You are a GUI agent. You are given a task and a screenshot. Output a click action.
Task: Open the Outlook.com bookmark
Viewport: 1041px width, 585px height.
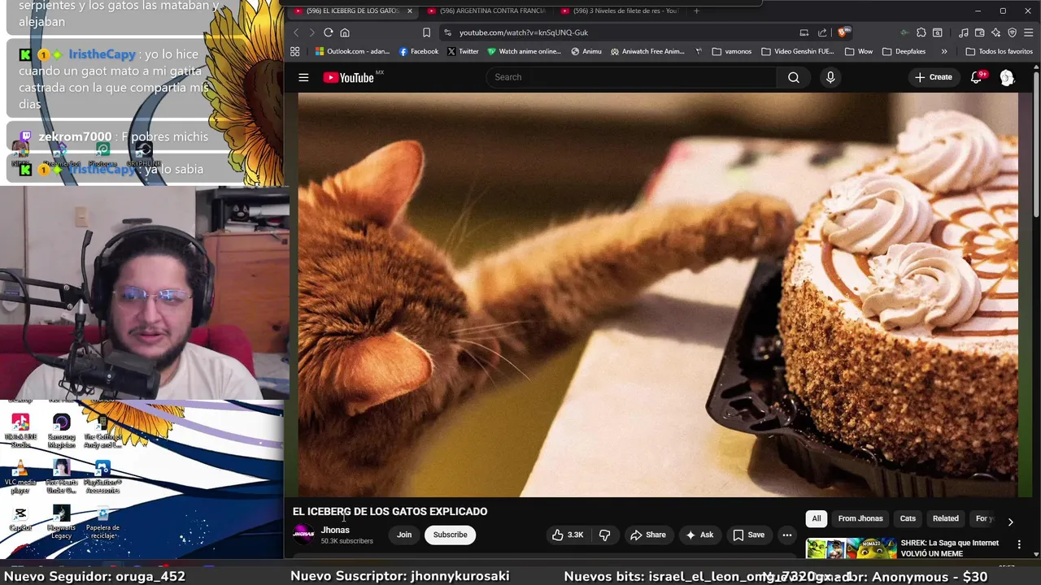(352, 51)
